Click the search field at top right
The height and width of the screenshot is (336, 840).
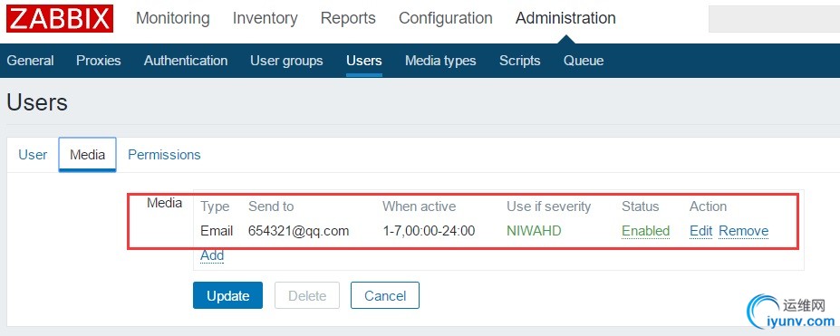774,19
